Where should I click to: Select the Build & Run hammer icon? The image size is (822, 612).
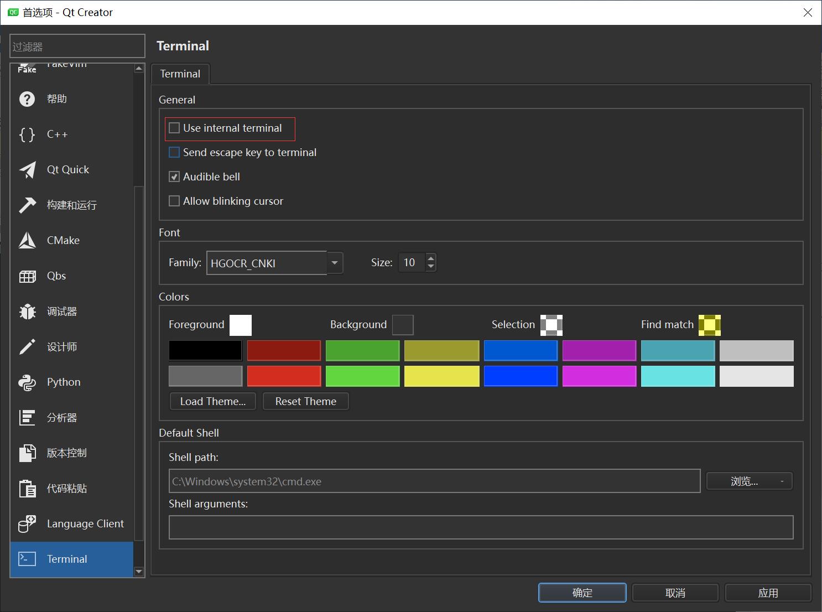(x=27, y=205)
